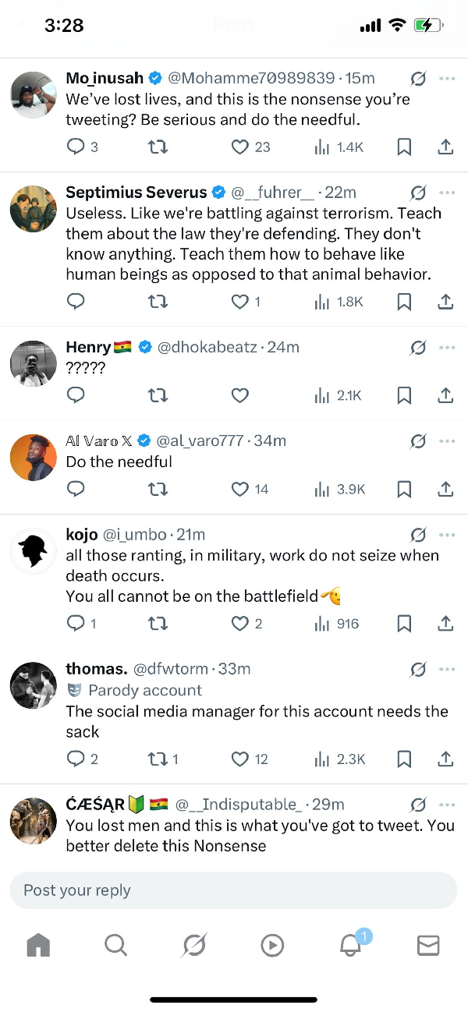Viewport: 468px width, 1012px height.
Task: Open Grok icon on Mo_inusah's reply
Action: (418, 79)
